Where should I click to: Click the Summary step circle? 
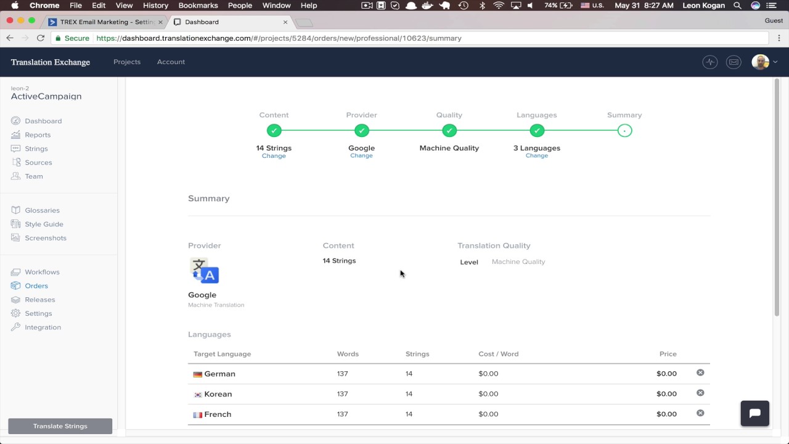(x=624, y=131)
